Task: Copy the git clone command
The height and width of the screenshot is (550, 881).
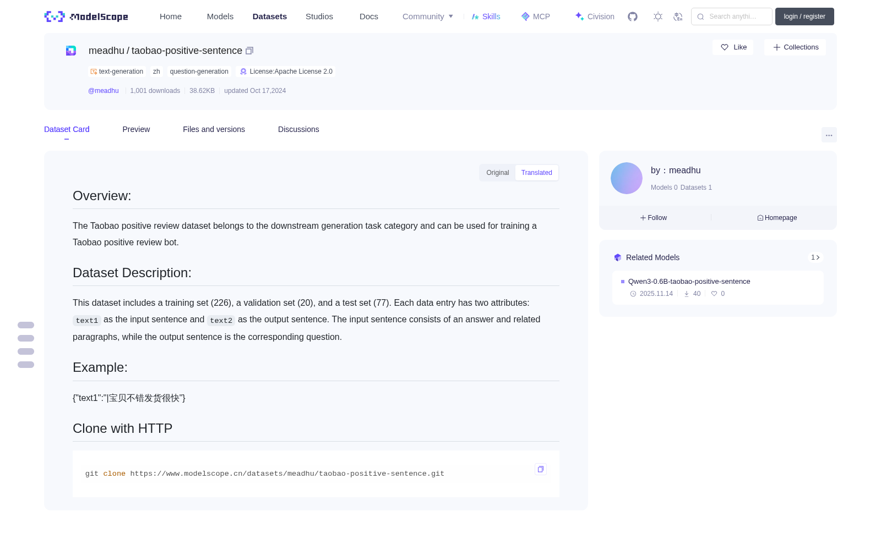Action: [x=541, y=469]
